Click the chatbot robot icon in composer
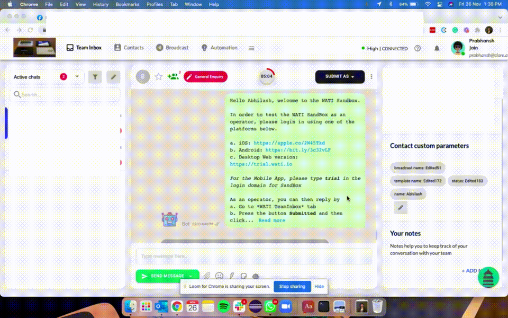The height and width of the screenshot is (318, 508). pyautogui.click(x=256, y=276)
